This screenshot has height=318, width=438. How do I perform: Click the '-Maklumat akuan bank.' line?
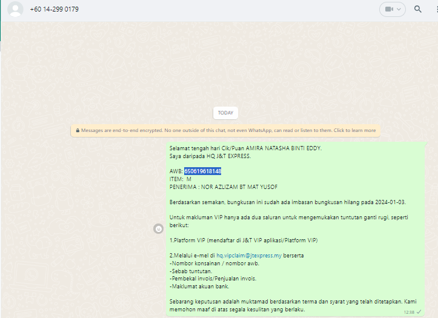[199, 286]
